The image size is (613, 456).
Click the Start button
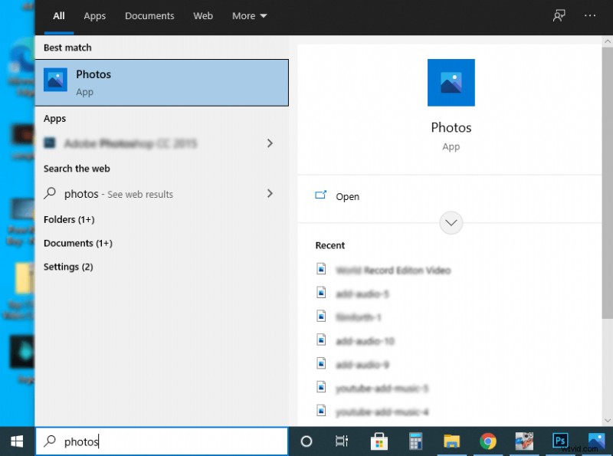(15, 441)
